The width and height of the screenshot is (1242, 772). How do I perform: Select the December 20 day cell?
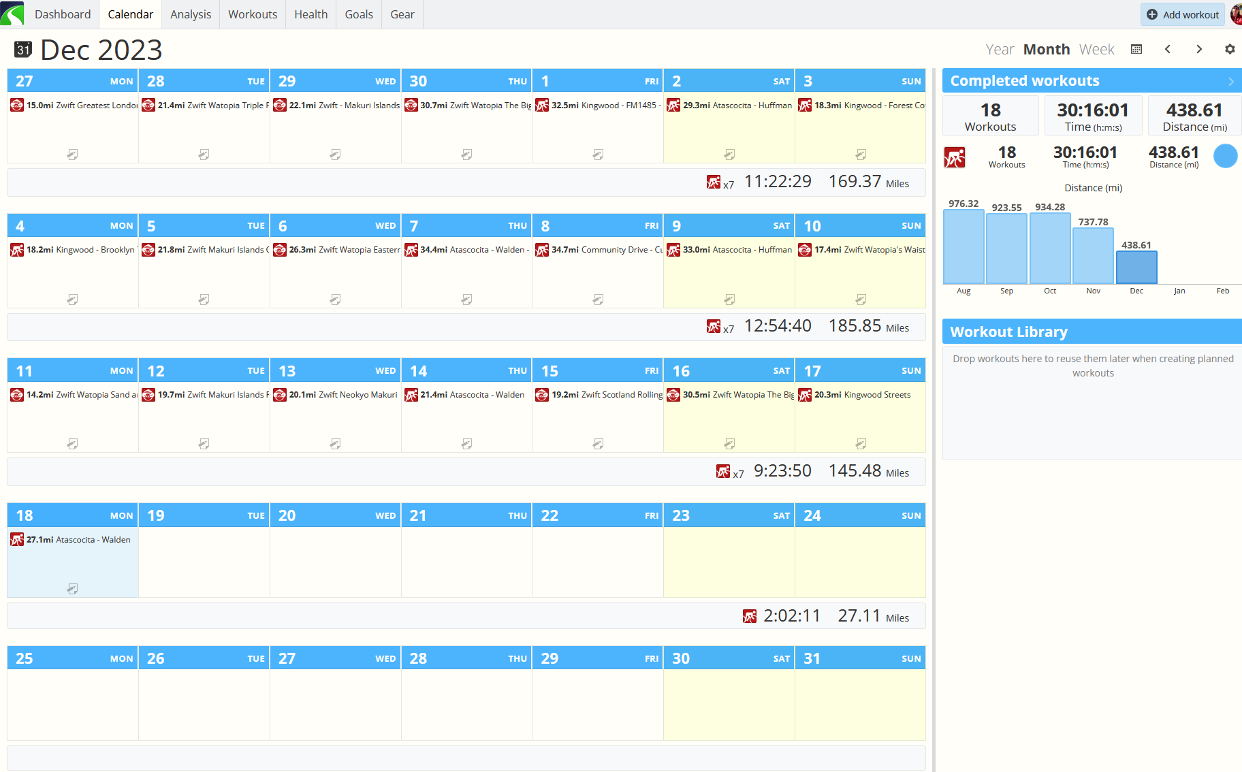pos(336,562)
